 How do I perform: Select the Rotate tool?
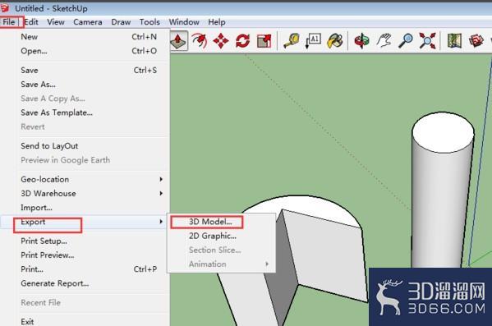(242, 41)
